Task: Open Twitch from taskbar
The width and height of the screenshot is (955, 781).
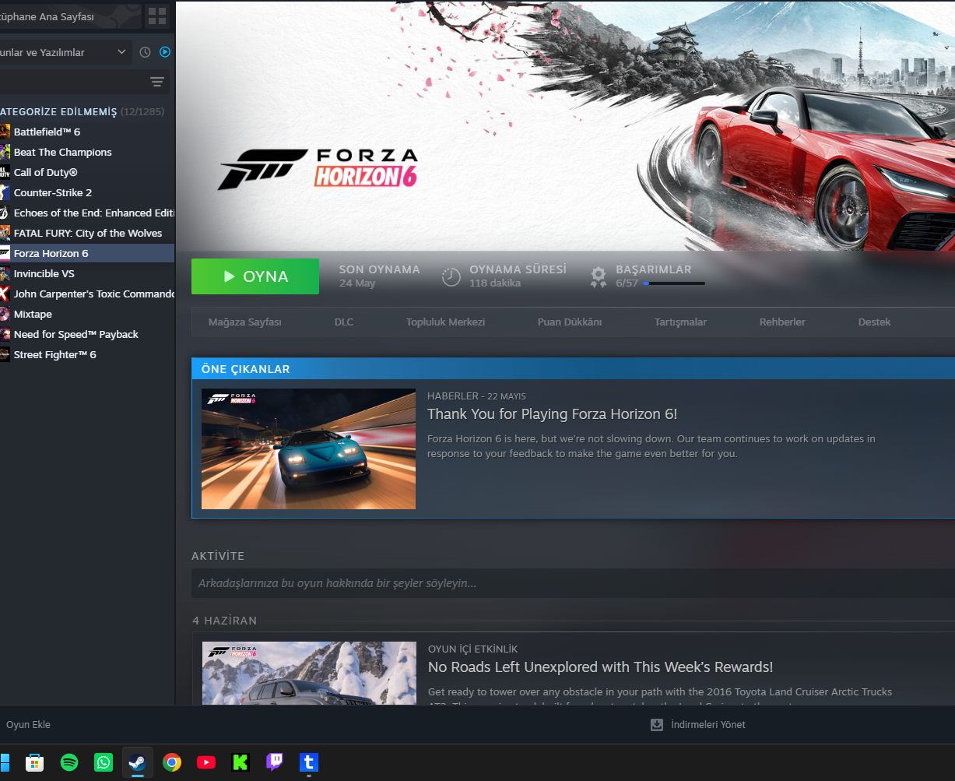Action: (x=275, y=762)
